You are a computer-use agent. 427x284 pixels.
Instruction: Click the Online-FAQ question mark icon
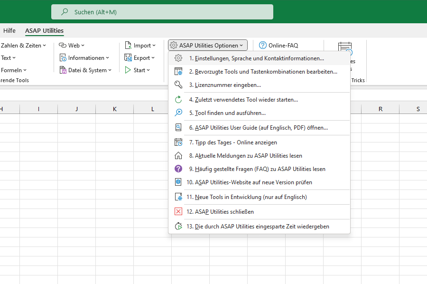263,45
